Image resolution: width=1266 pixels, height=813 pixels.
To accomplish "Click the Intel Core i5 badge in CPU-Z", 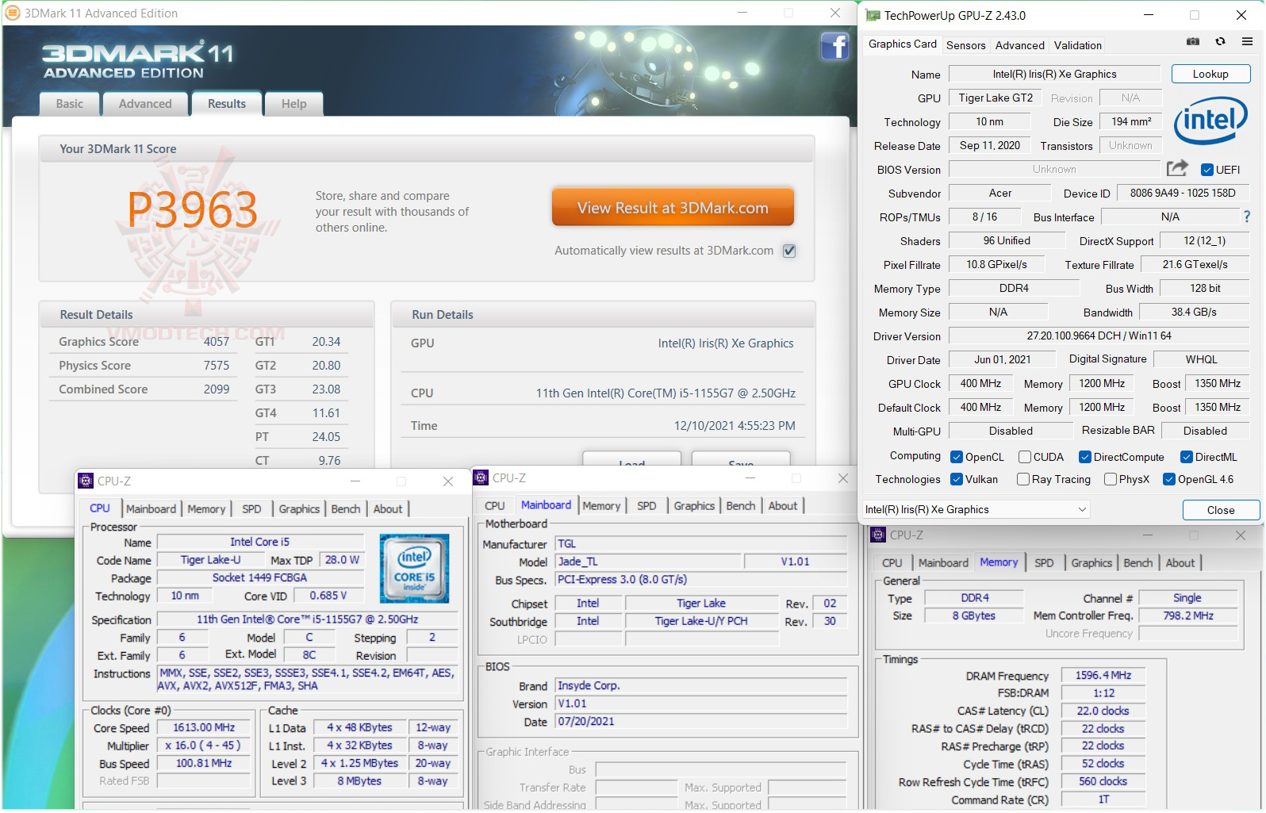I will pyautogui.click(x=414, y=568).
